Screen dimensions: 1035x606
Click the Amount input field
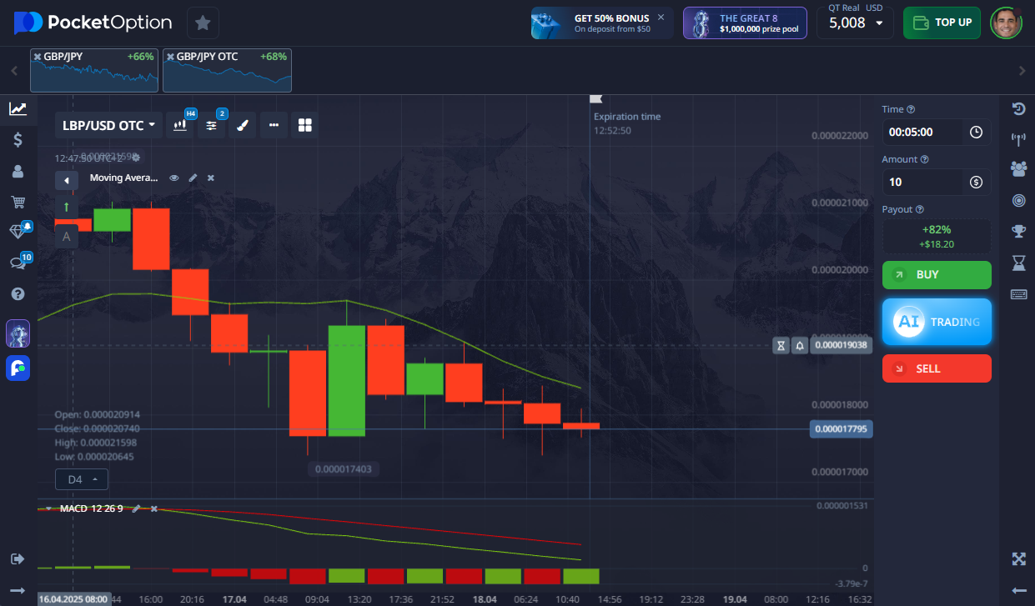[924, 182]
